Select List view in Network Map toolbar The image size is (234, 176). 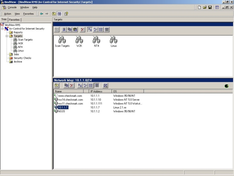(x=91, y=85)
